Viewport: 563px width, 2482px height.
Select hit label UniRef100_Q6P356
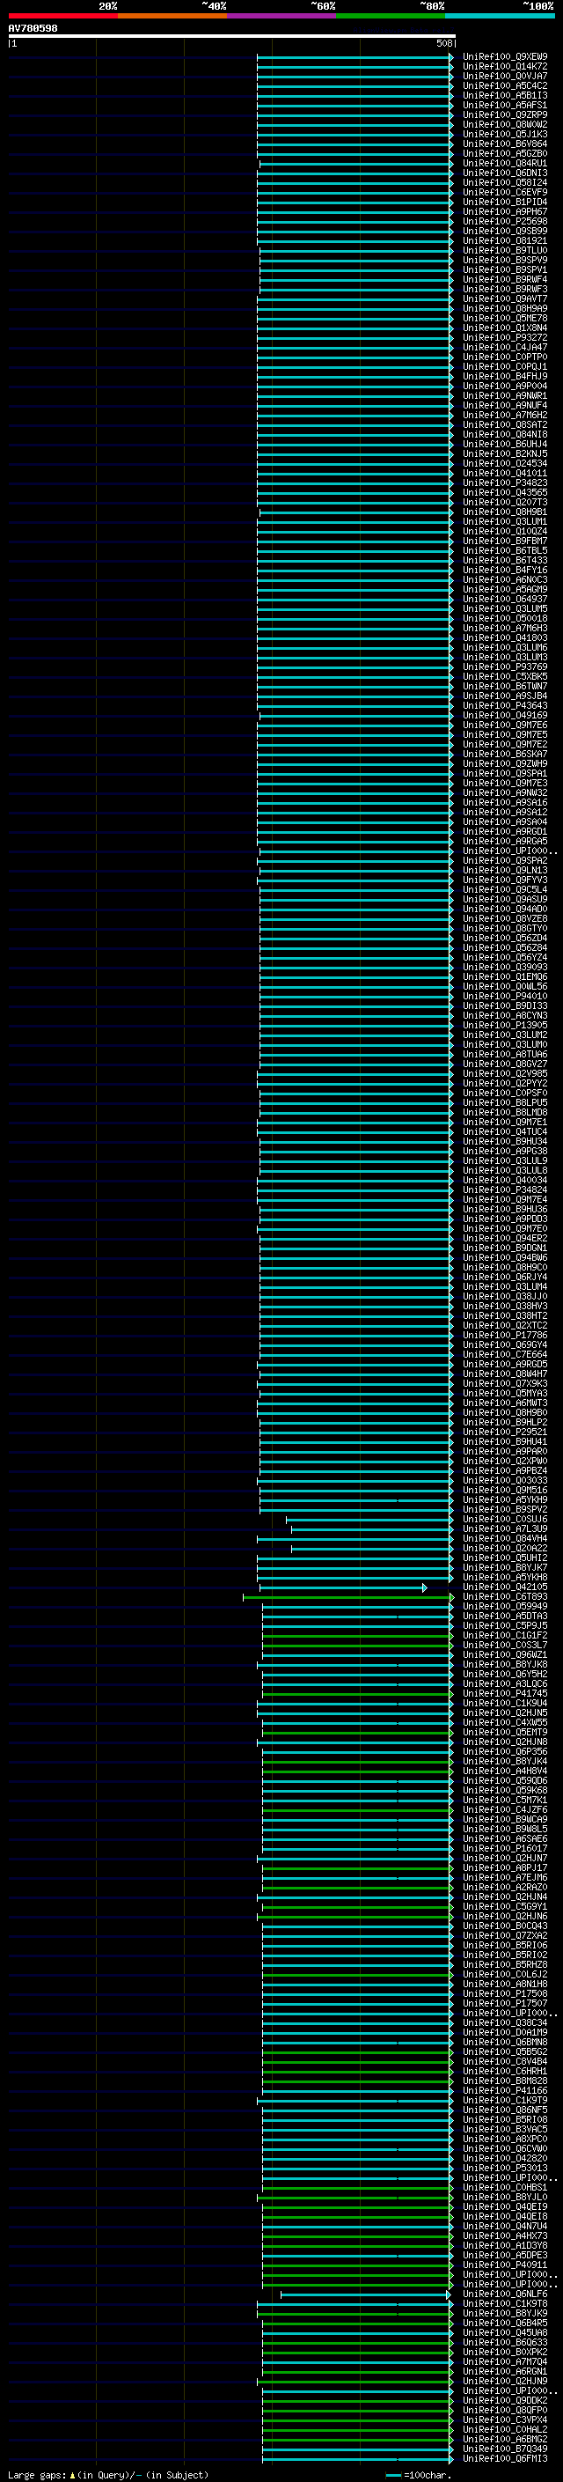coord(505,1751)
